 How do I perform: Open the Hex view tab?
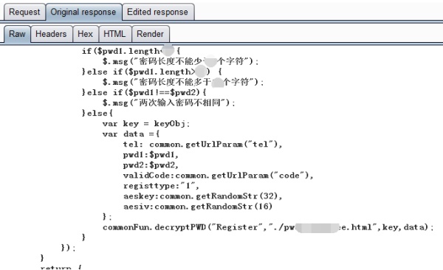coord(86,34)
